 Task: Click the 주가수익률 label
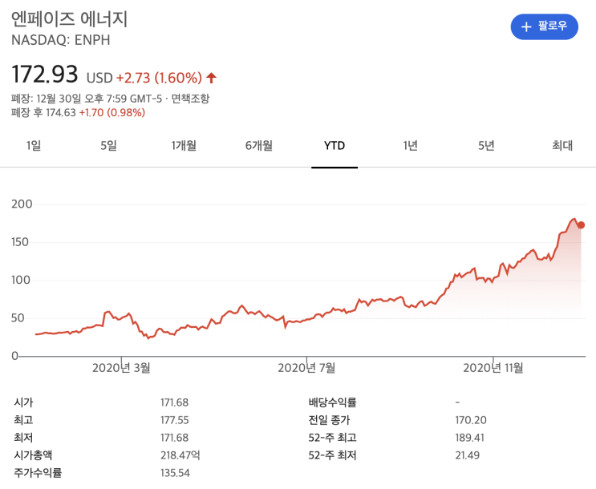click(38, 473)
